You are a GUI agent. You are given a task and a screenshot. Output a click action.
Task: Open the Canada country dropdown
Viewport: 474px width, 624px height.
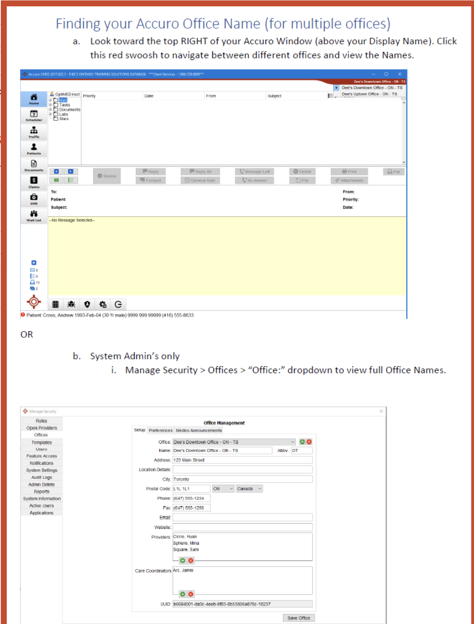click(x=249, y=489)
